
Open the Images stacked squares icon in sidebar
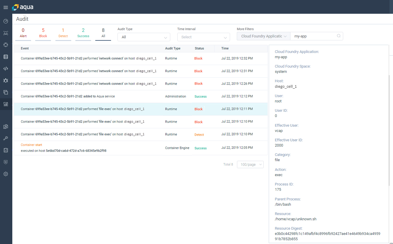tap(6, 92)
